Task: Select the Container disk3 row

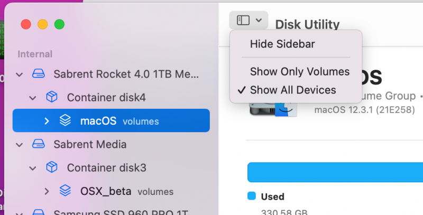Action: coord(106,168)
